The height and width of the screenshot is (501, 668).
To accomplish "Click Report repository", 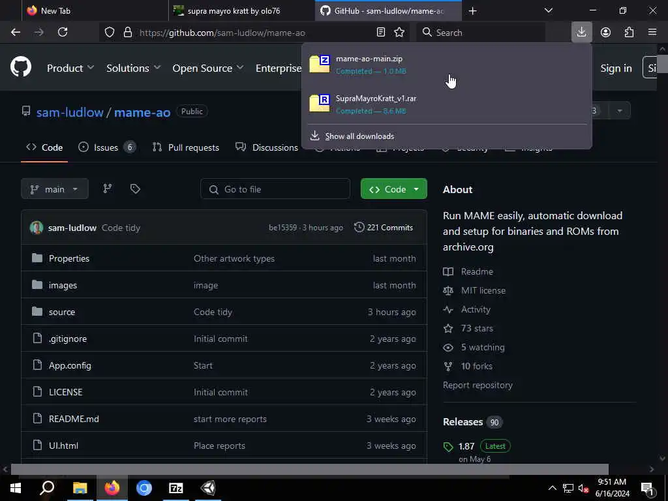I will pyautogui.click(x=478, y=385).
